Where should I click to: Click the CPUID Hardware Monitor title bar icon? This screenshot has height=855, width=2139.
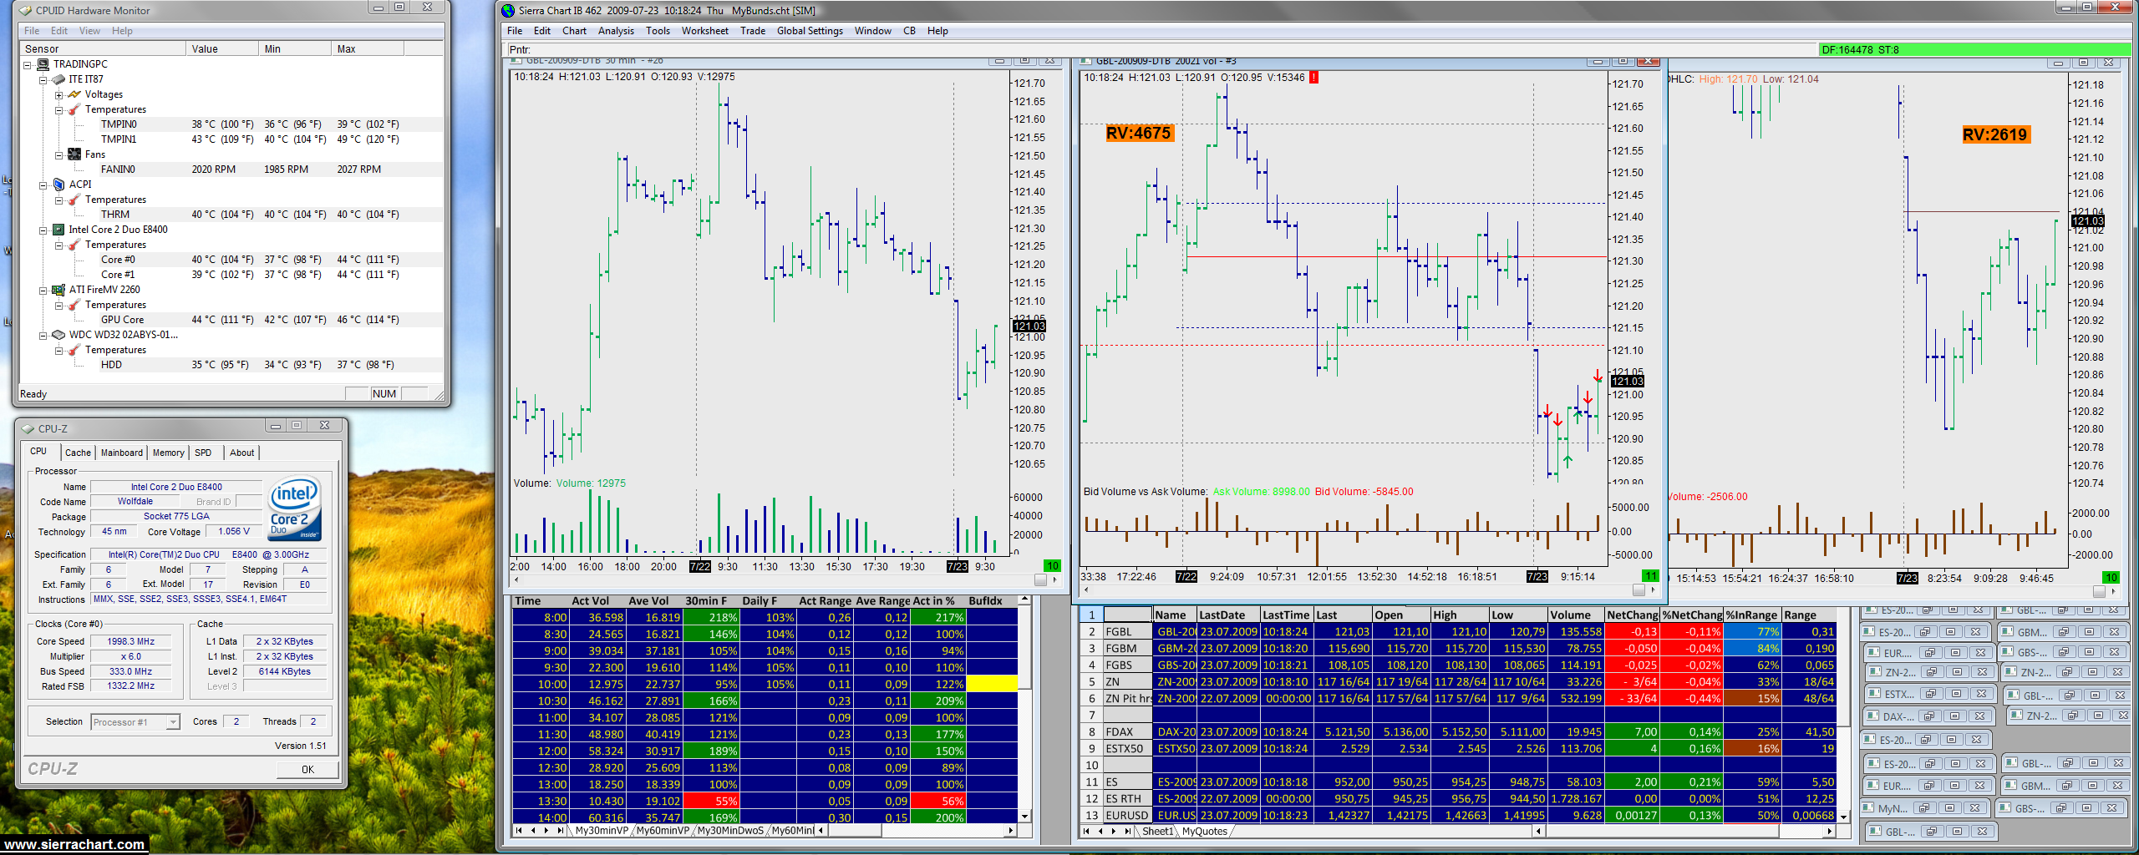26,11
